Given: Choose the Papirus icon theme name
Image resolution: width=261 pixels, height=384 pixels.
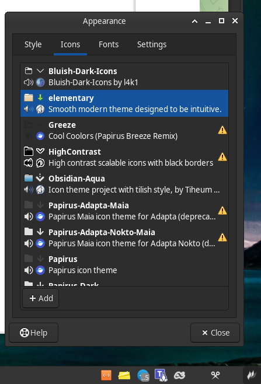Looking at the screenshot, I should click(x=62, y=259).
